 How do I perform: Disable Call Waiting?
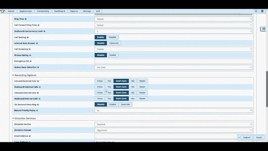(x=112, y=37)
